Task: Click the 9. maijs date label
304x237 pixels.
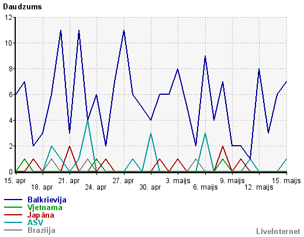Action: 232,181
